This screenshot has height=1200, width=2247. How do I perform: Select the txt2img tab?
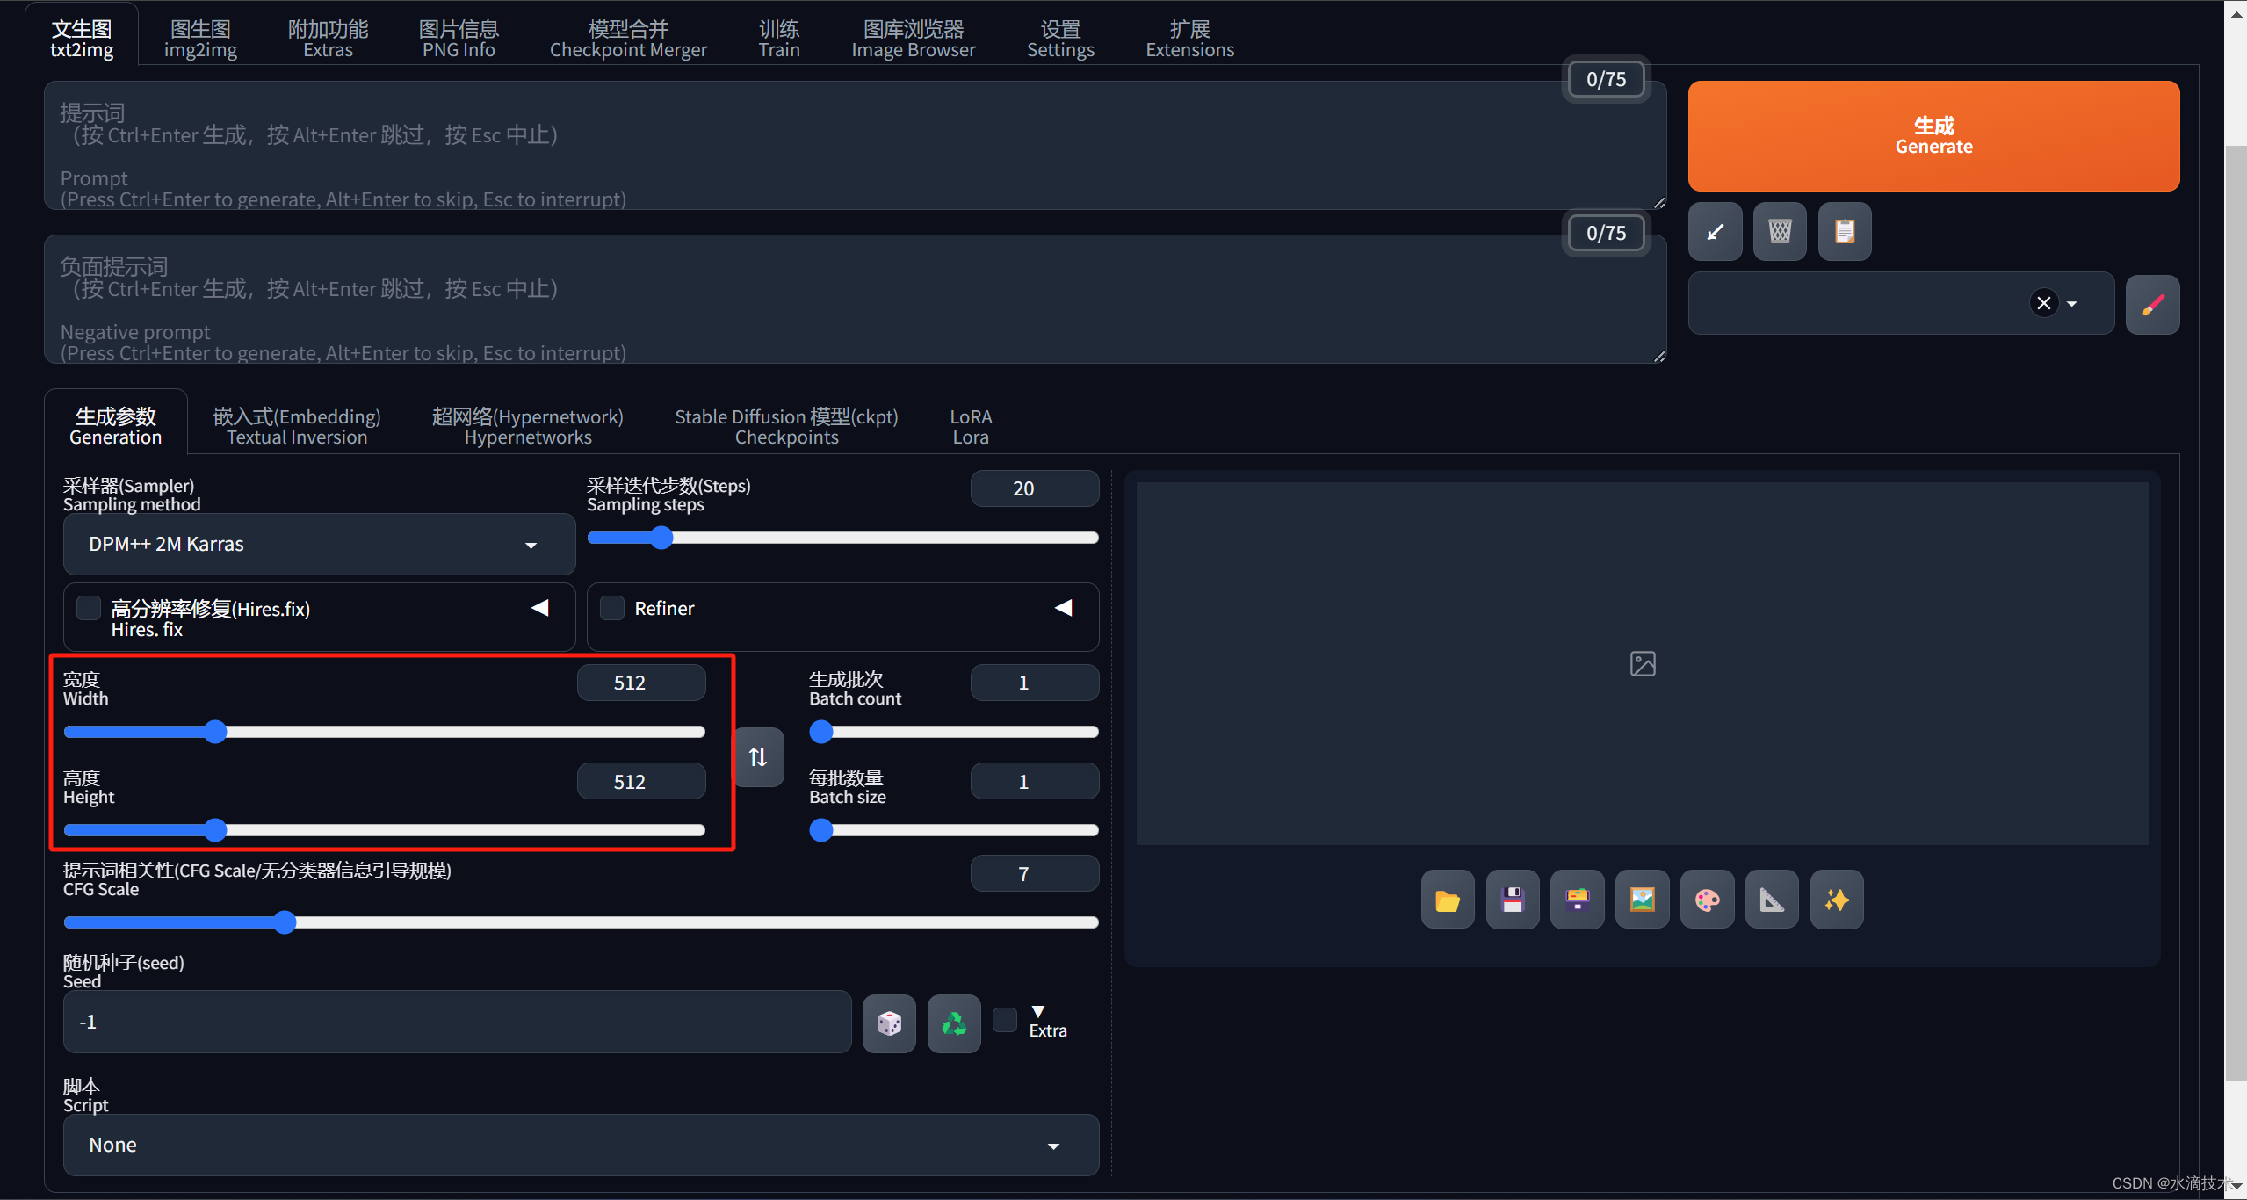tap(82, 39)
